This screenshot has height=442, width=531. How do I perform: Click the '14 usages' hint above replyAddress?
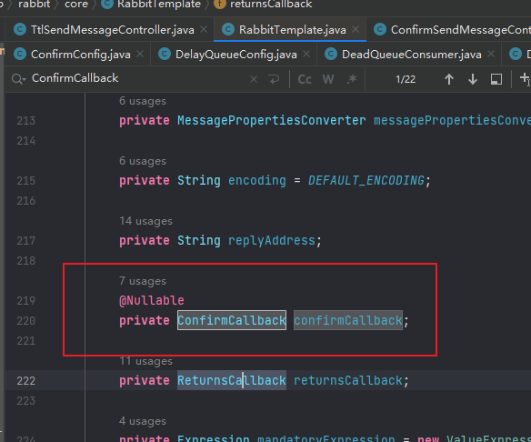click(x=145, y=221)
